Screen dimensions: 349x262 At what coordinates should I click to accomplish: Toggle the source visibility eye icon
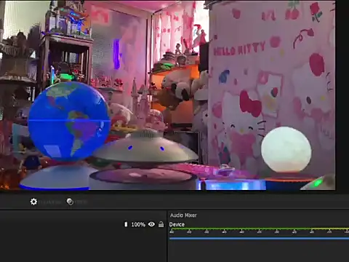click(x=152, y=224)
